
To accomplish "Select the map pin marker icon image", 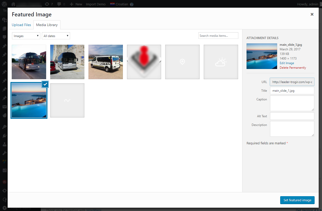I will pos(182,62).
